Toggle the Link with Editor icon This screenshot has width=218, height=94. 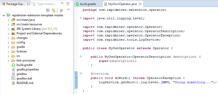pyautogui.click(x=54, y=10)
